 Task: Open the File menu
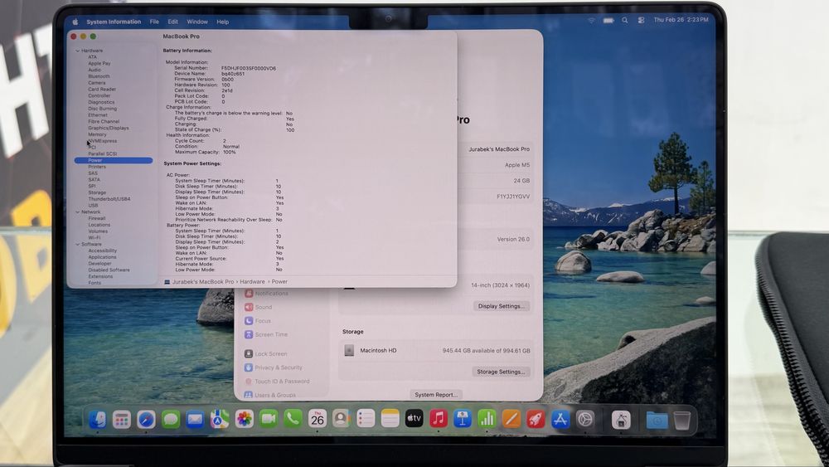pos(154,22)
